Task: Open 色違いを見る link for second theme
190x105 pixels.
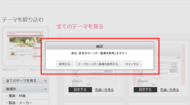Action: (169, 90)
